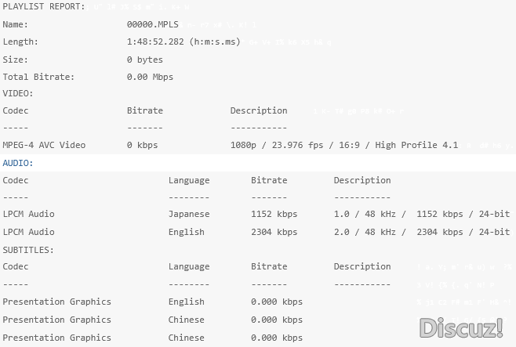The image size is (516, 347).
Task: Select the MPEG-4 AVC Video codec entry
Action: pos(44,145)
